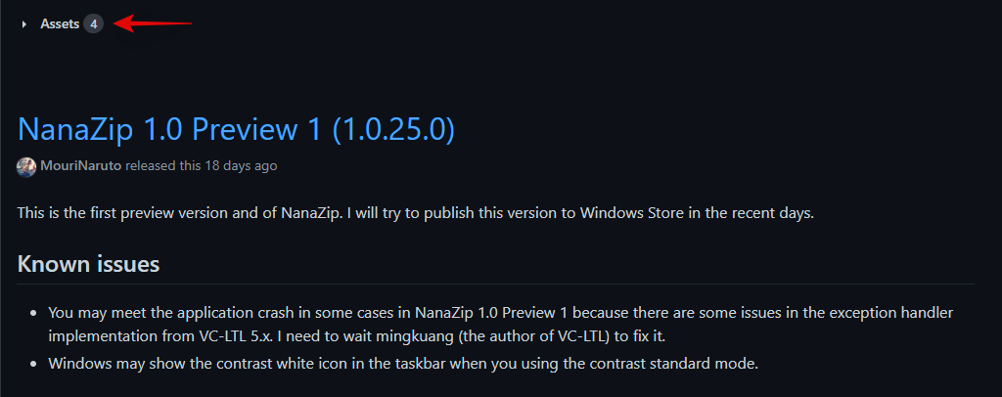Image resolution: width=1002 pixels, height=397 pixels.
Task: Click the "18 days ago" release timestamp
Action: coord(241,166)
